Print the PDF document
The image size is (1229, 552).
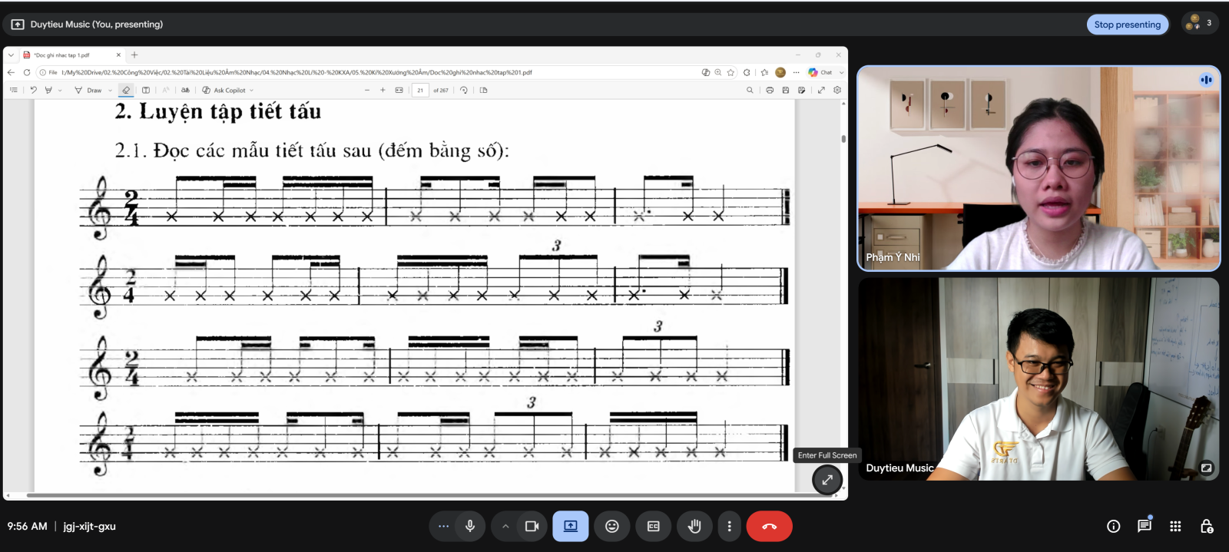pos(770,90)
